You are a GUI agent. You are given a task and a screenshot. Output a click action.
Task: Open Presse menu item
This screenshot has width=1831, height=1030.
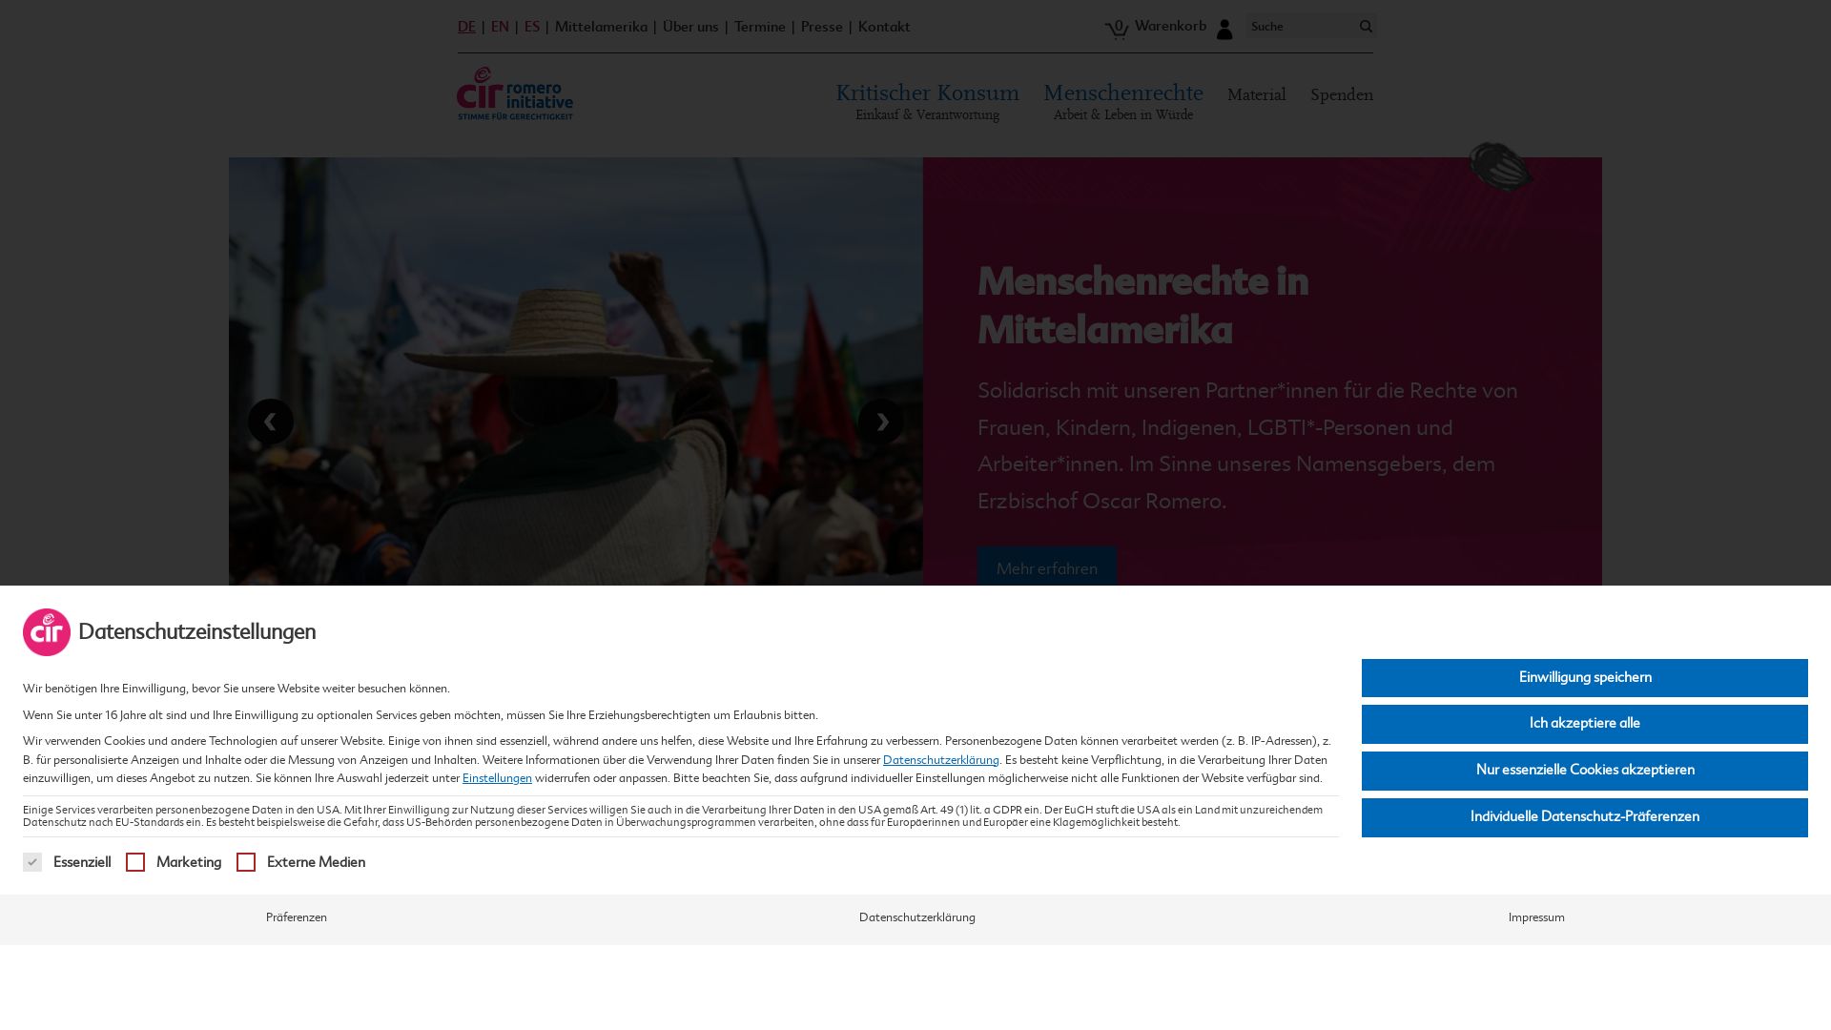click(822, 27)
